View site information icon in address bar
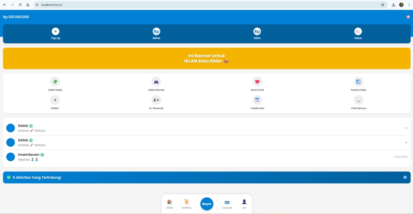Viewport: 413px width, 214px height. [x=37, y=5]
